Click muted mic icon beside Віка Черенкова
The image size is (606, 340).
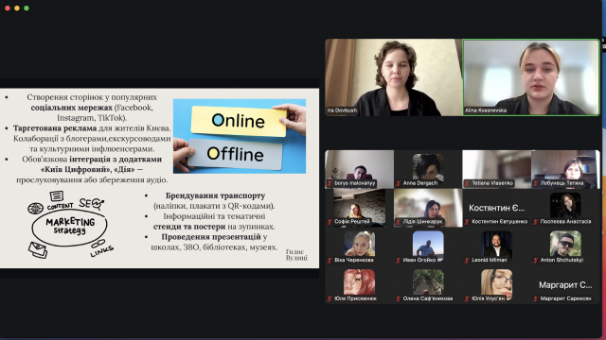tap(330, 261)
